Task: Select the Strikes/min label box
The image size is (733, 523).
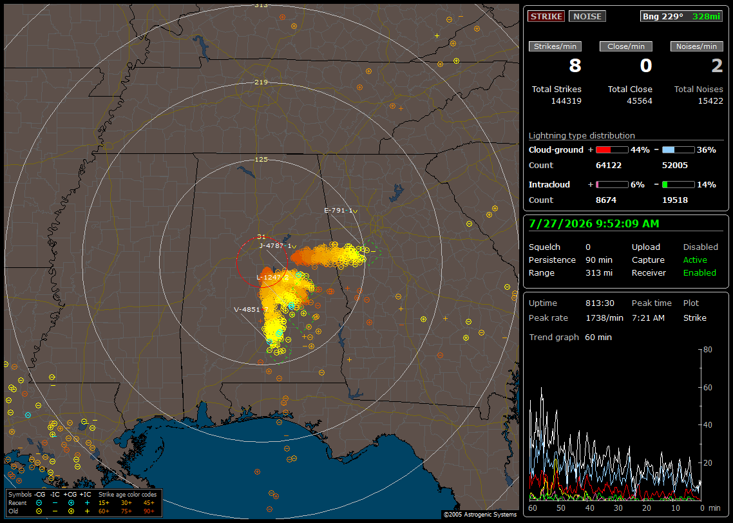Action: 555,46
